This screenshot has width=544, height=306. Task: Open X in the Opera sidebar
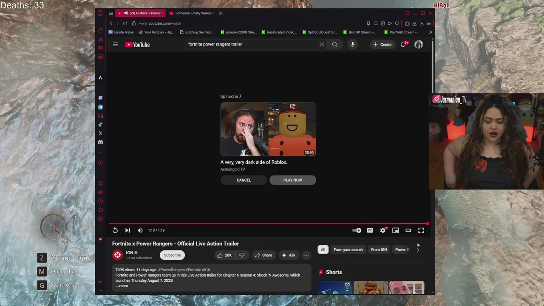(x=100, y=133)
